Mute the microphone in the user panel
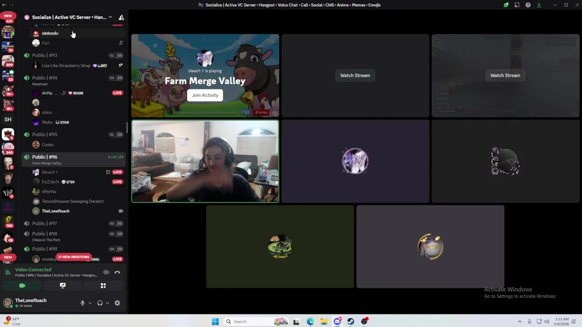The width and height of the screenshot is (582, 327). (x=82, y=303)
